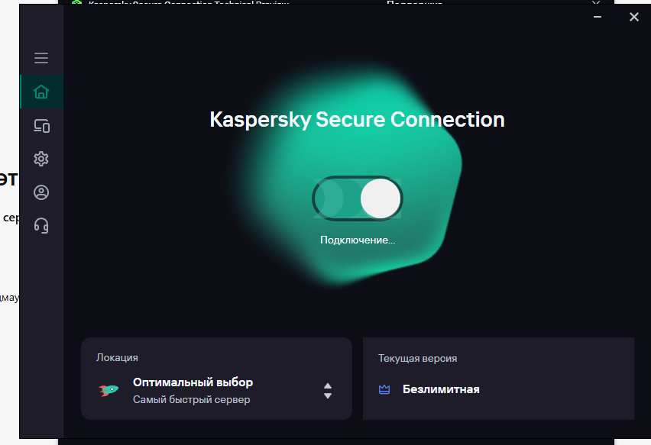
Task: Expand location list with up-down arrows
Action: (328, 391)
